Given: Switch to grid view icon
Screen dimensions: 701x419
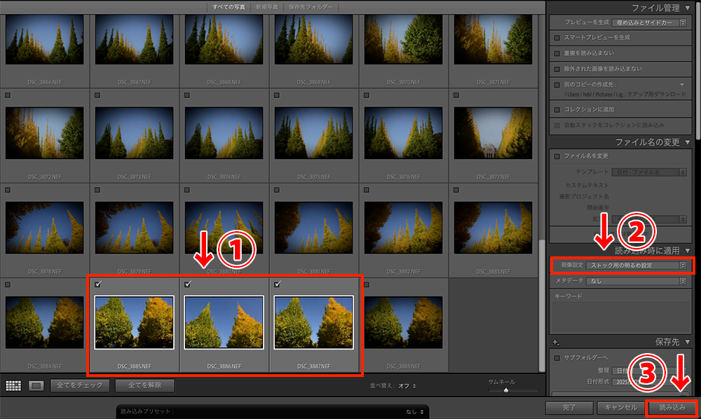Looking at the screenshot, I should pyautogui.click(x=13, y=385).
